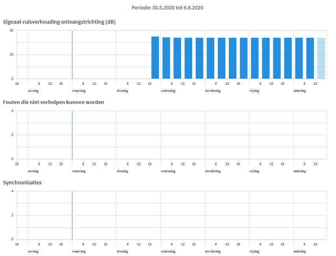Click the donderdag label under the signal-noise chart
Viewport: 336px width, 256px height.
(213, 91)
